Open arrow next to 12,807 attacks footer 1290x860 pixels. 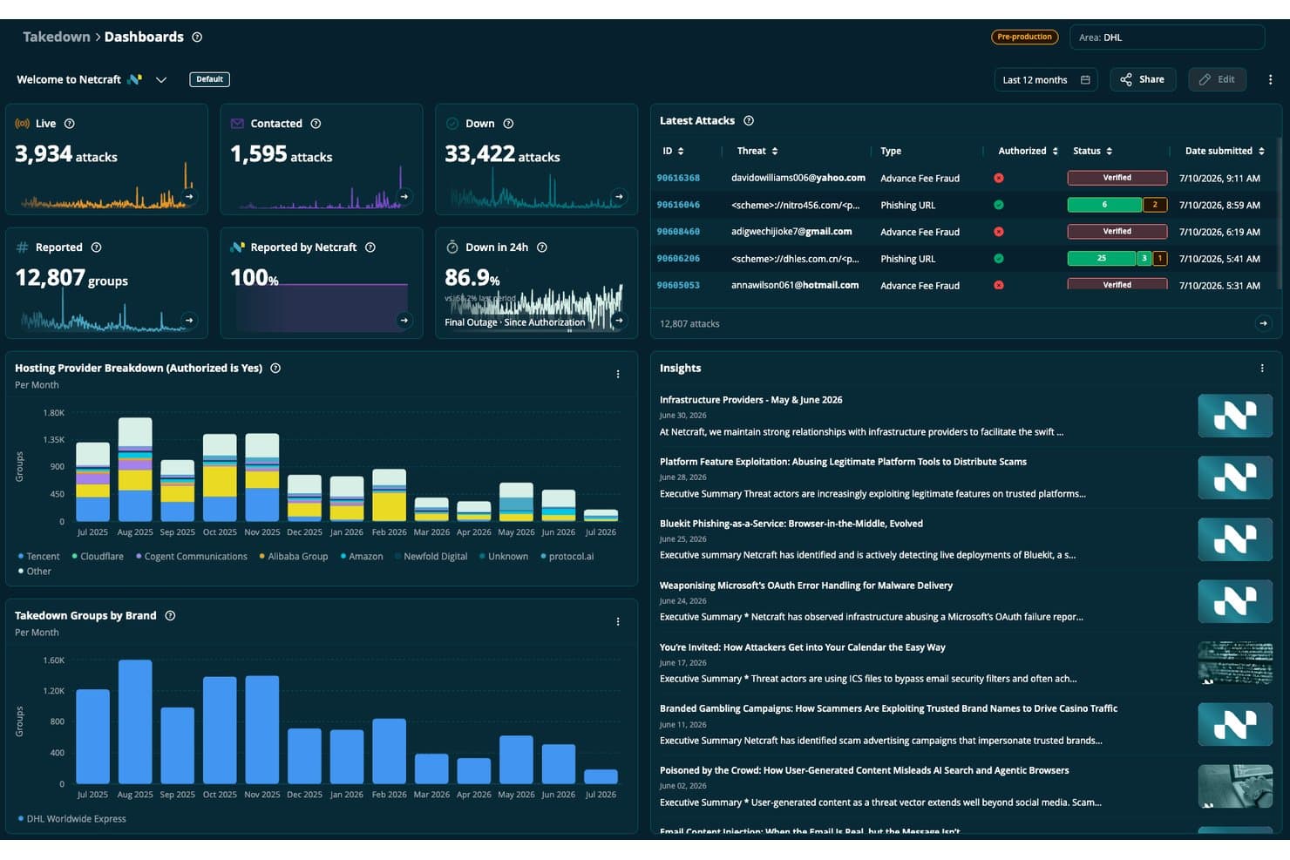point(1263,323)
